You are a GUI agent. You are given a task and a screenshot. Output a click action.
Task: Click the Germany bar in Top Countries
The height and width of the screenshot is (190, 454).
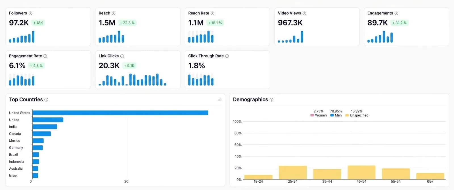38,148
